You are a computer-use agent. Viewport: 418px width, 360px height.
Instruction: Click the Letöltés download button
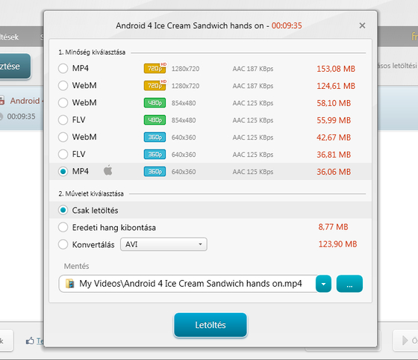(210, 325)
